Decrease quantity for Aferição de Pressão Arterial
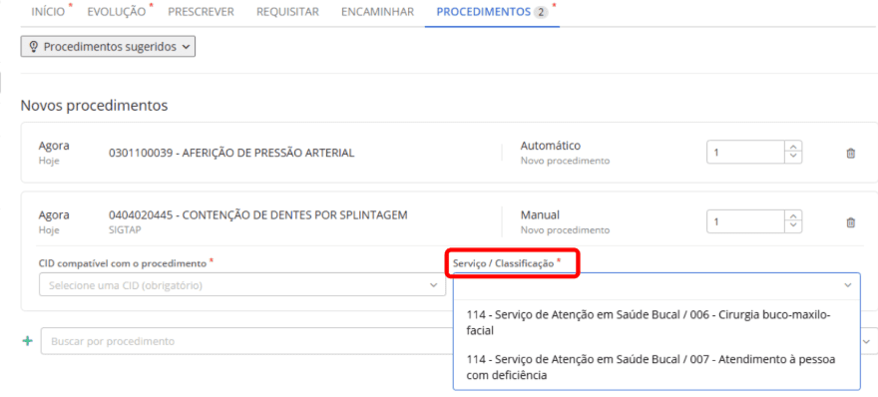 [x=793, y=158]
